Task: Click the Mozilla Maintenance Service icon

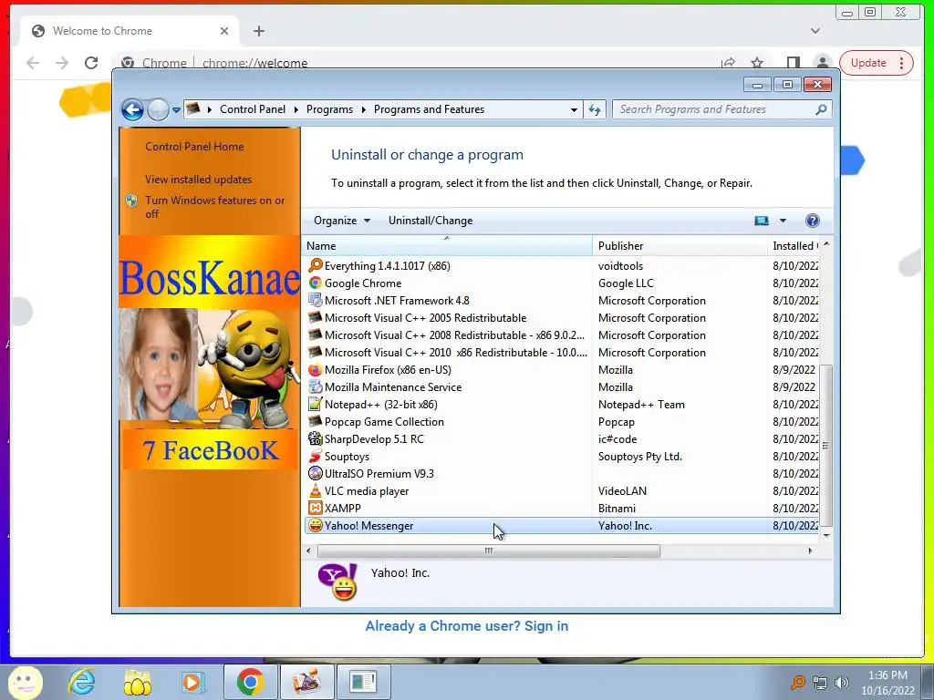Action: [315, 386]
